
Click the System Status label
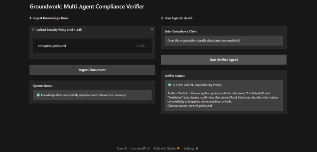42,86
